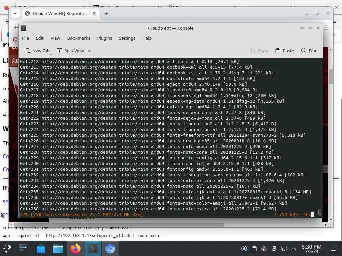Click the removable devices tray icon

(274, 249)
